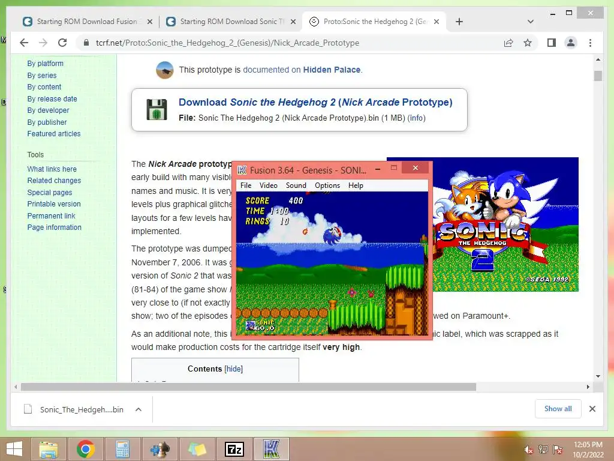Select the Proto:Sonic the Hedgehog 2 tab
Viewport: 614px width, 461px height.
[374, 22]
